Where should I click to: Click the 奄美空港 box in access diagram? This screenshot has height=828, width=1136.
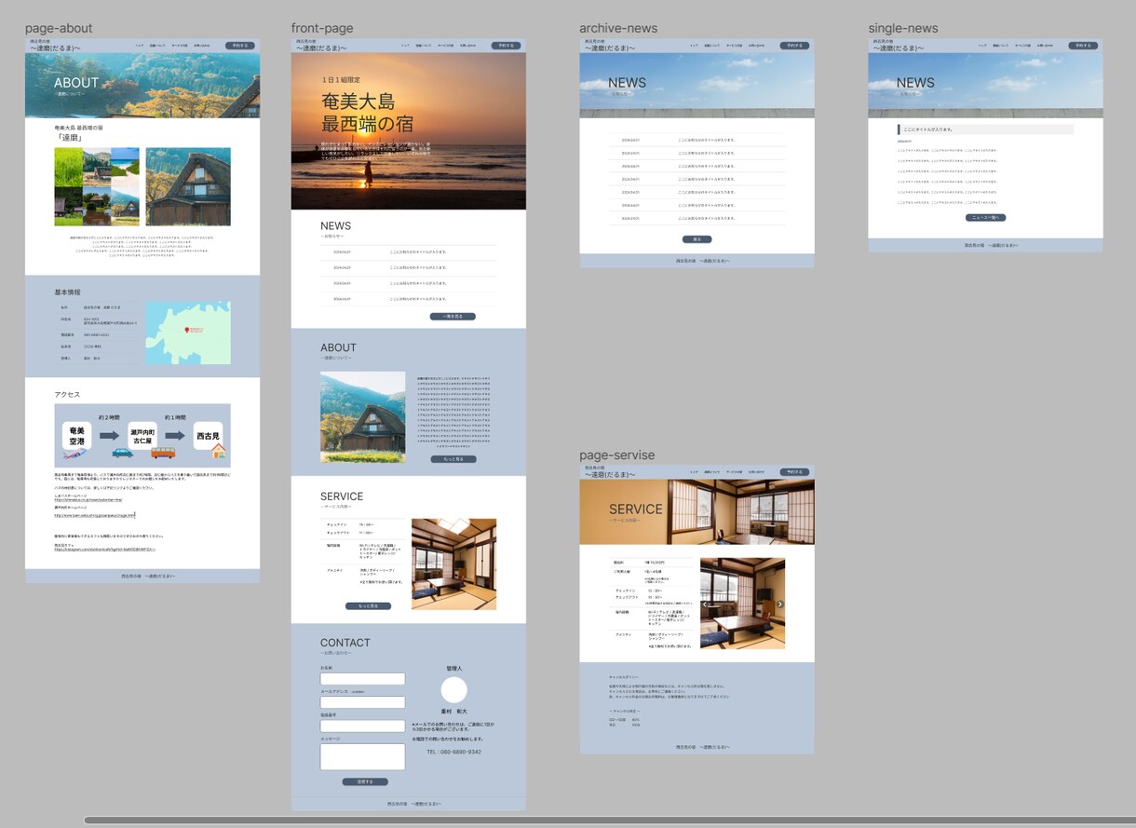coord(76,435)
